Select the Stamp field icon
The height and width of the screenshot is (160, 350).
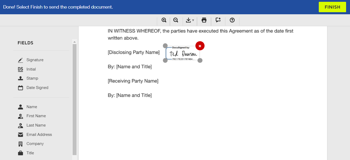21,78
